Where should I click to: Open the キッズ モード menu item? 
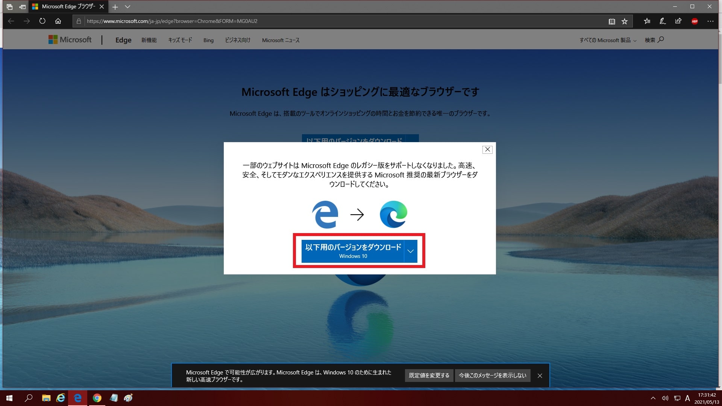point(180,40)
